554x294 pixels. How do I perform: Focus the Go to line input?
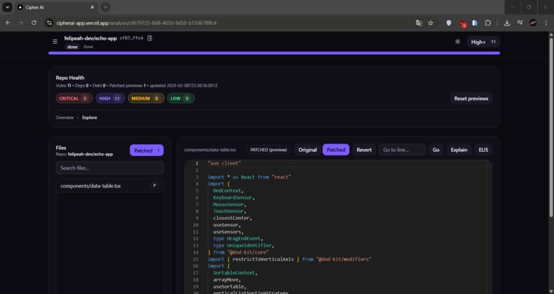tap(402, 150)
